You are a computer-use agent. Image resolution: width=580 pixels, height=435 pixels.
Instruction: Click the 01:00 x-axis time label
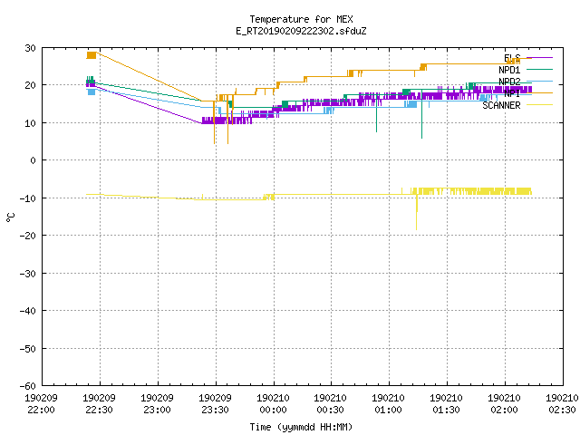click(x=389, y=410)
